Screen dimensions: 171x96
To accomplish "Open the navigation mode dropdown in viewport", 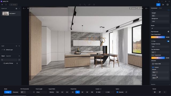I will point(24,8).
